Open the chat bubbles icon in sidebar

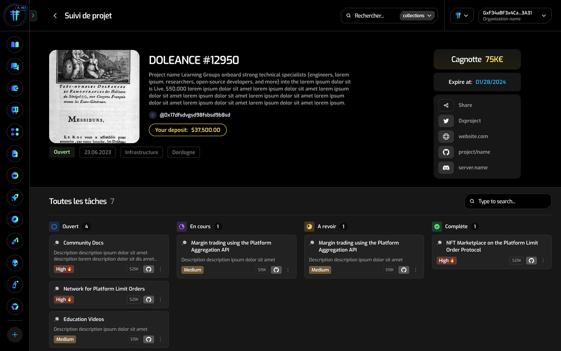coord(15,66)
